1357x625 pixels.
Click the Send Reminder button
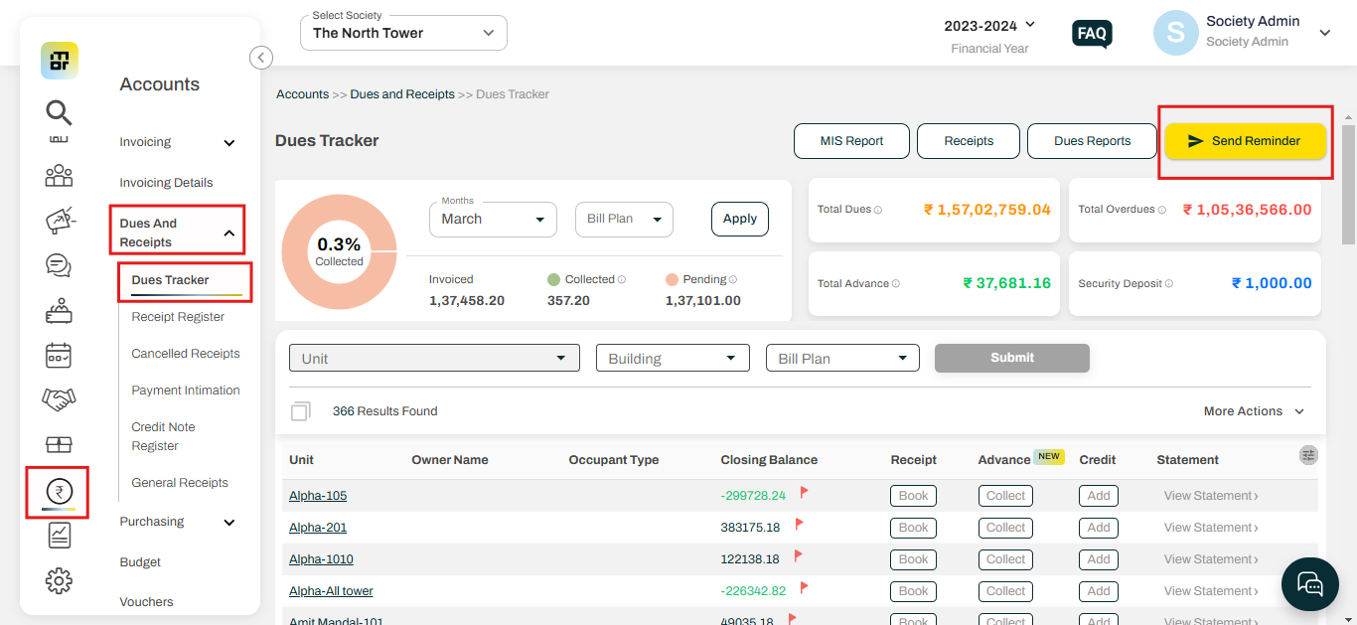pos(1246,141)
